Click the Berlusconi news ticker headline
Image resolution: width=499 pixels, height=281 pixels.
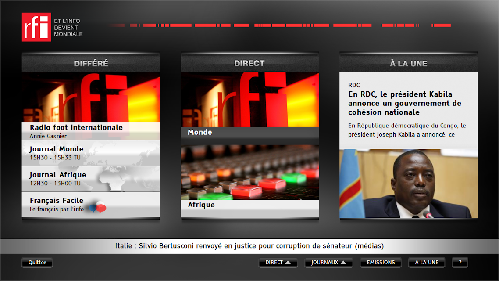pos(249,246)
